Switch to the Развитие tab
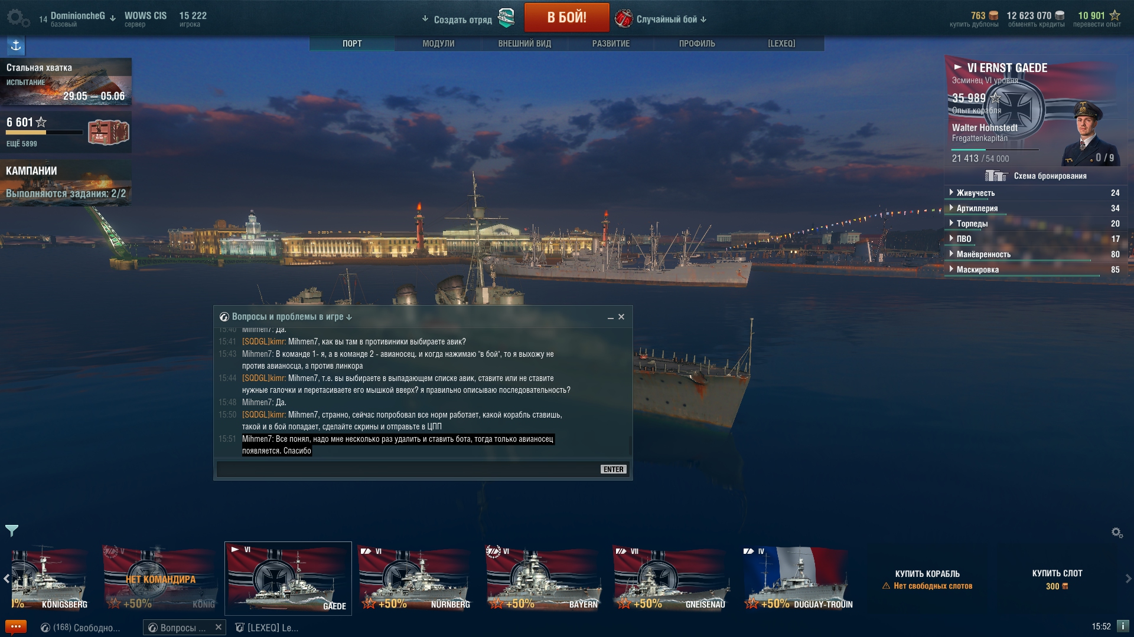The width and height of the screenshot is (1134, 637). [611, 44]
